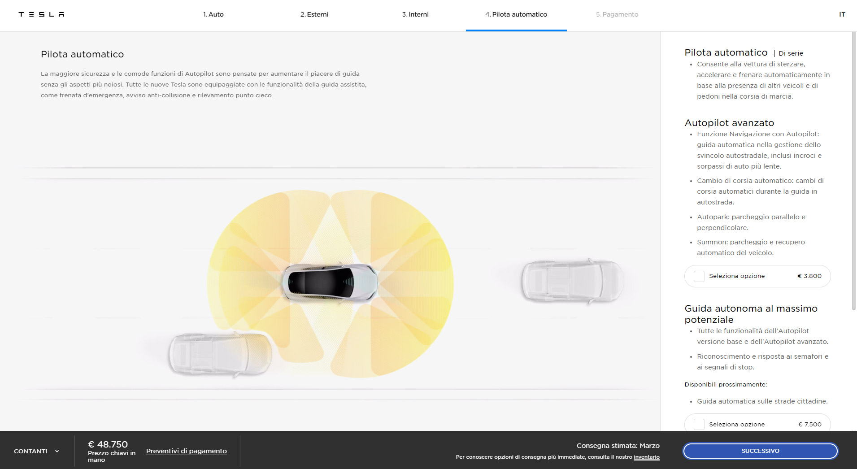
Task: Click the € 7.500 price label
Action: pyautogui.click(x=810, y=424)
